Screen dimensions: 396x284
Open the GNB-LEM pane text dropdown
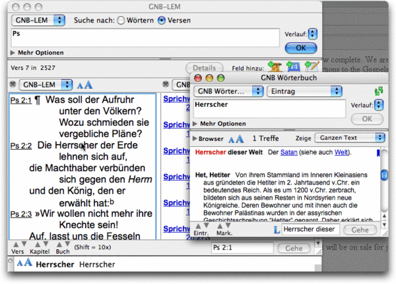click(46, 85)
